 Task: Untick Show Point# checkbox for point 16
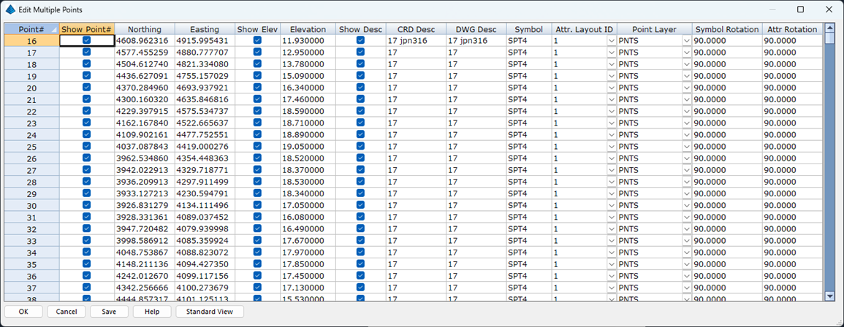point(87,40)
